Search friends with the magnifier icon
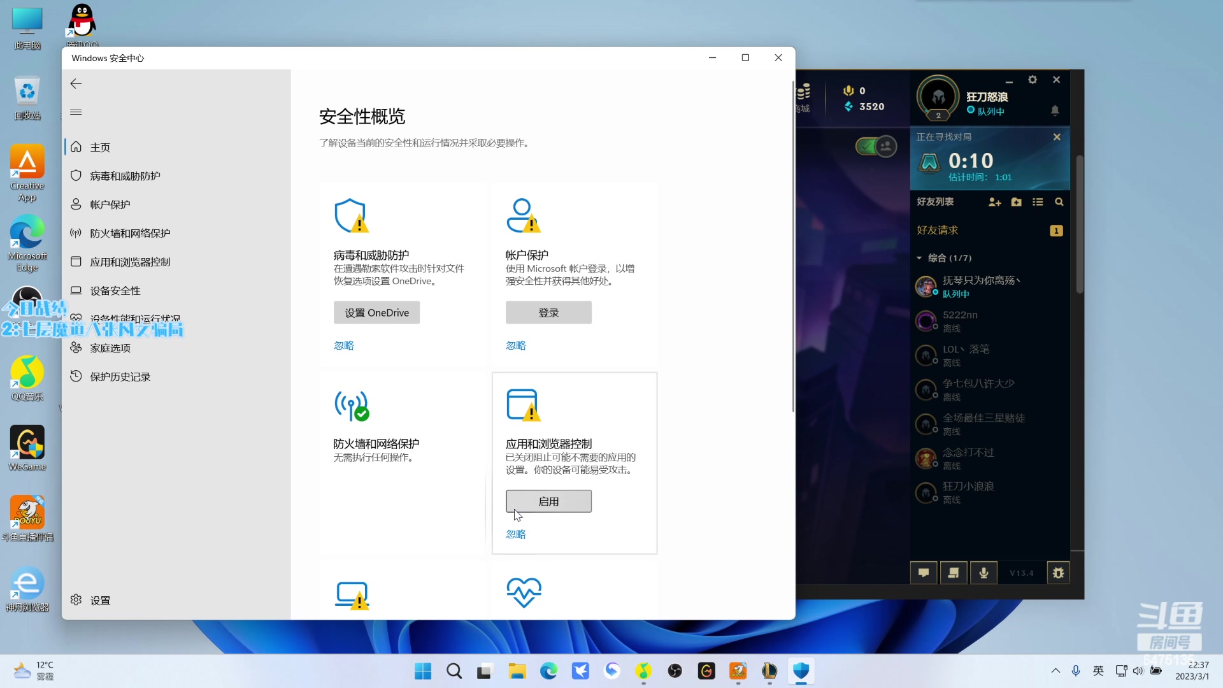The width and height of the screenshot is (1223, 688). pos(1059,202)
